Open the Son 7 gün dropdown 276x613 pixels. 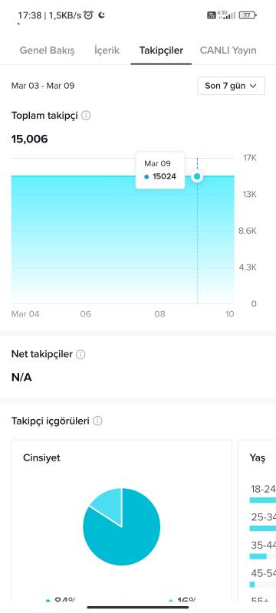tap(231, 86)
